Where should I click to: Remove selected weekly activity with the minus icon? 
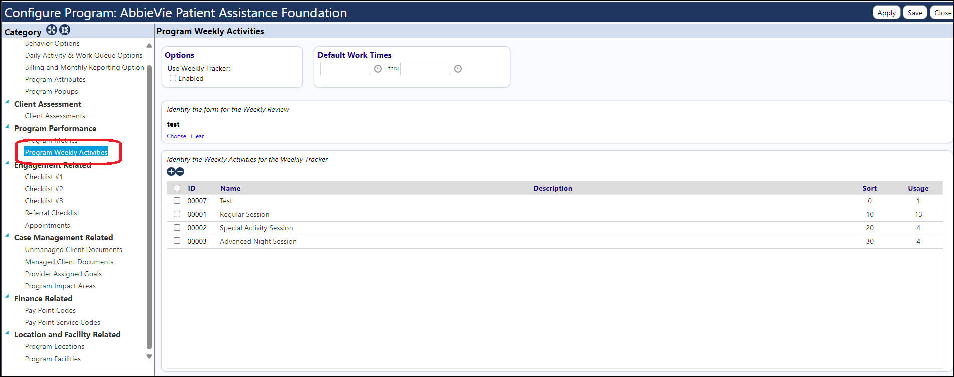tap(180, 172)
